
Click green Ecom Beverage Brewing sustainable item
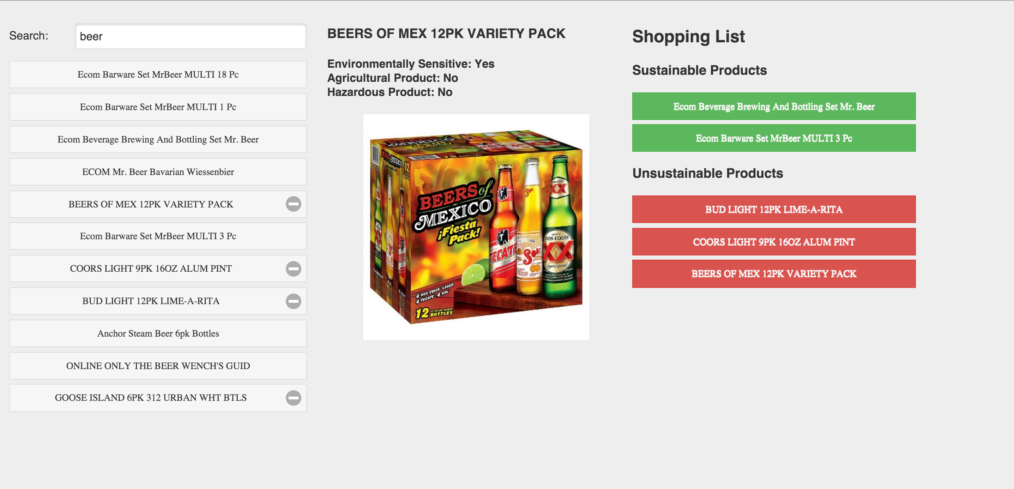coord(773,106)
